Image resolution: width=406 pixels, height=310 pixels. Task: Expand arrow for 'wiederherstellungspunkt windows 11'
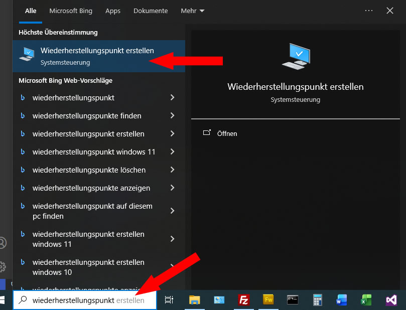[172, 152]
